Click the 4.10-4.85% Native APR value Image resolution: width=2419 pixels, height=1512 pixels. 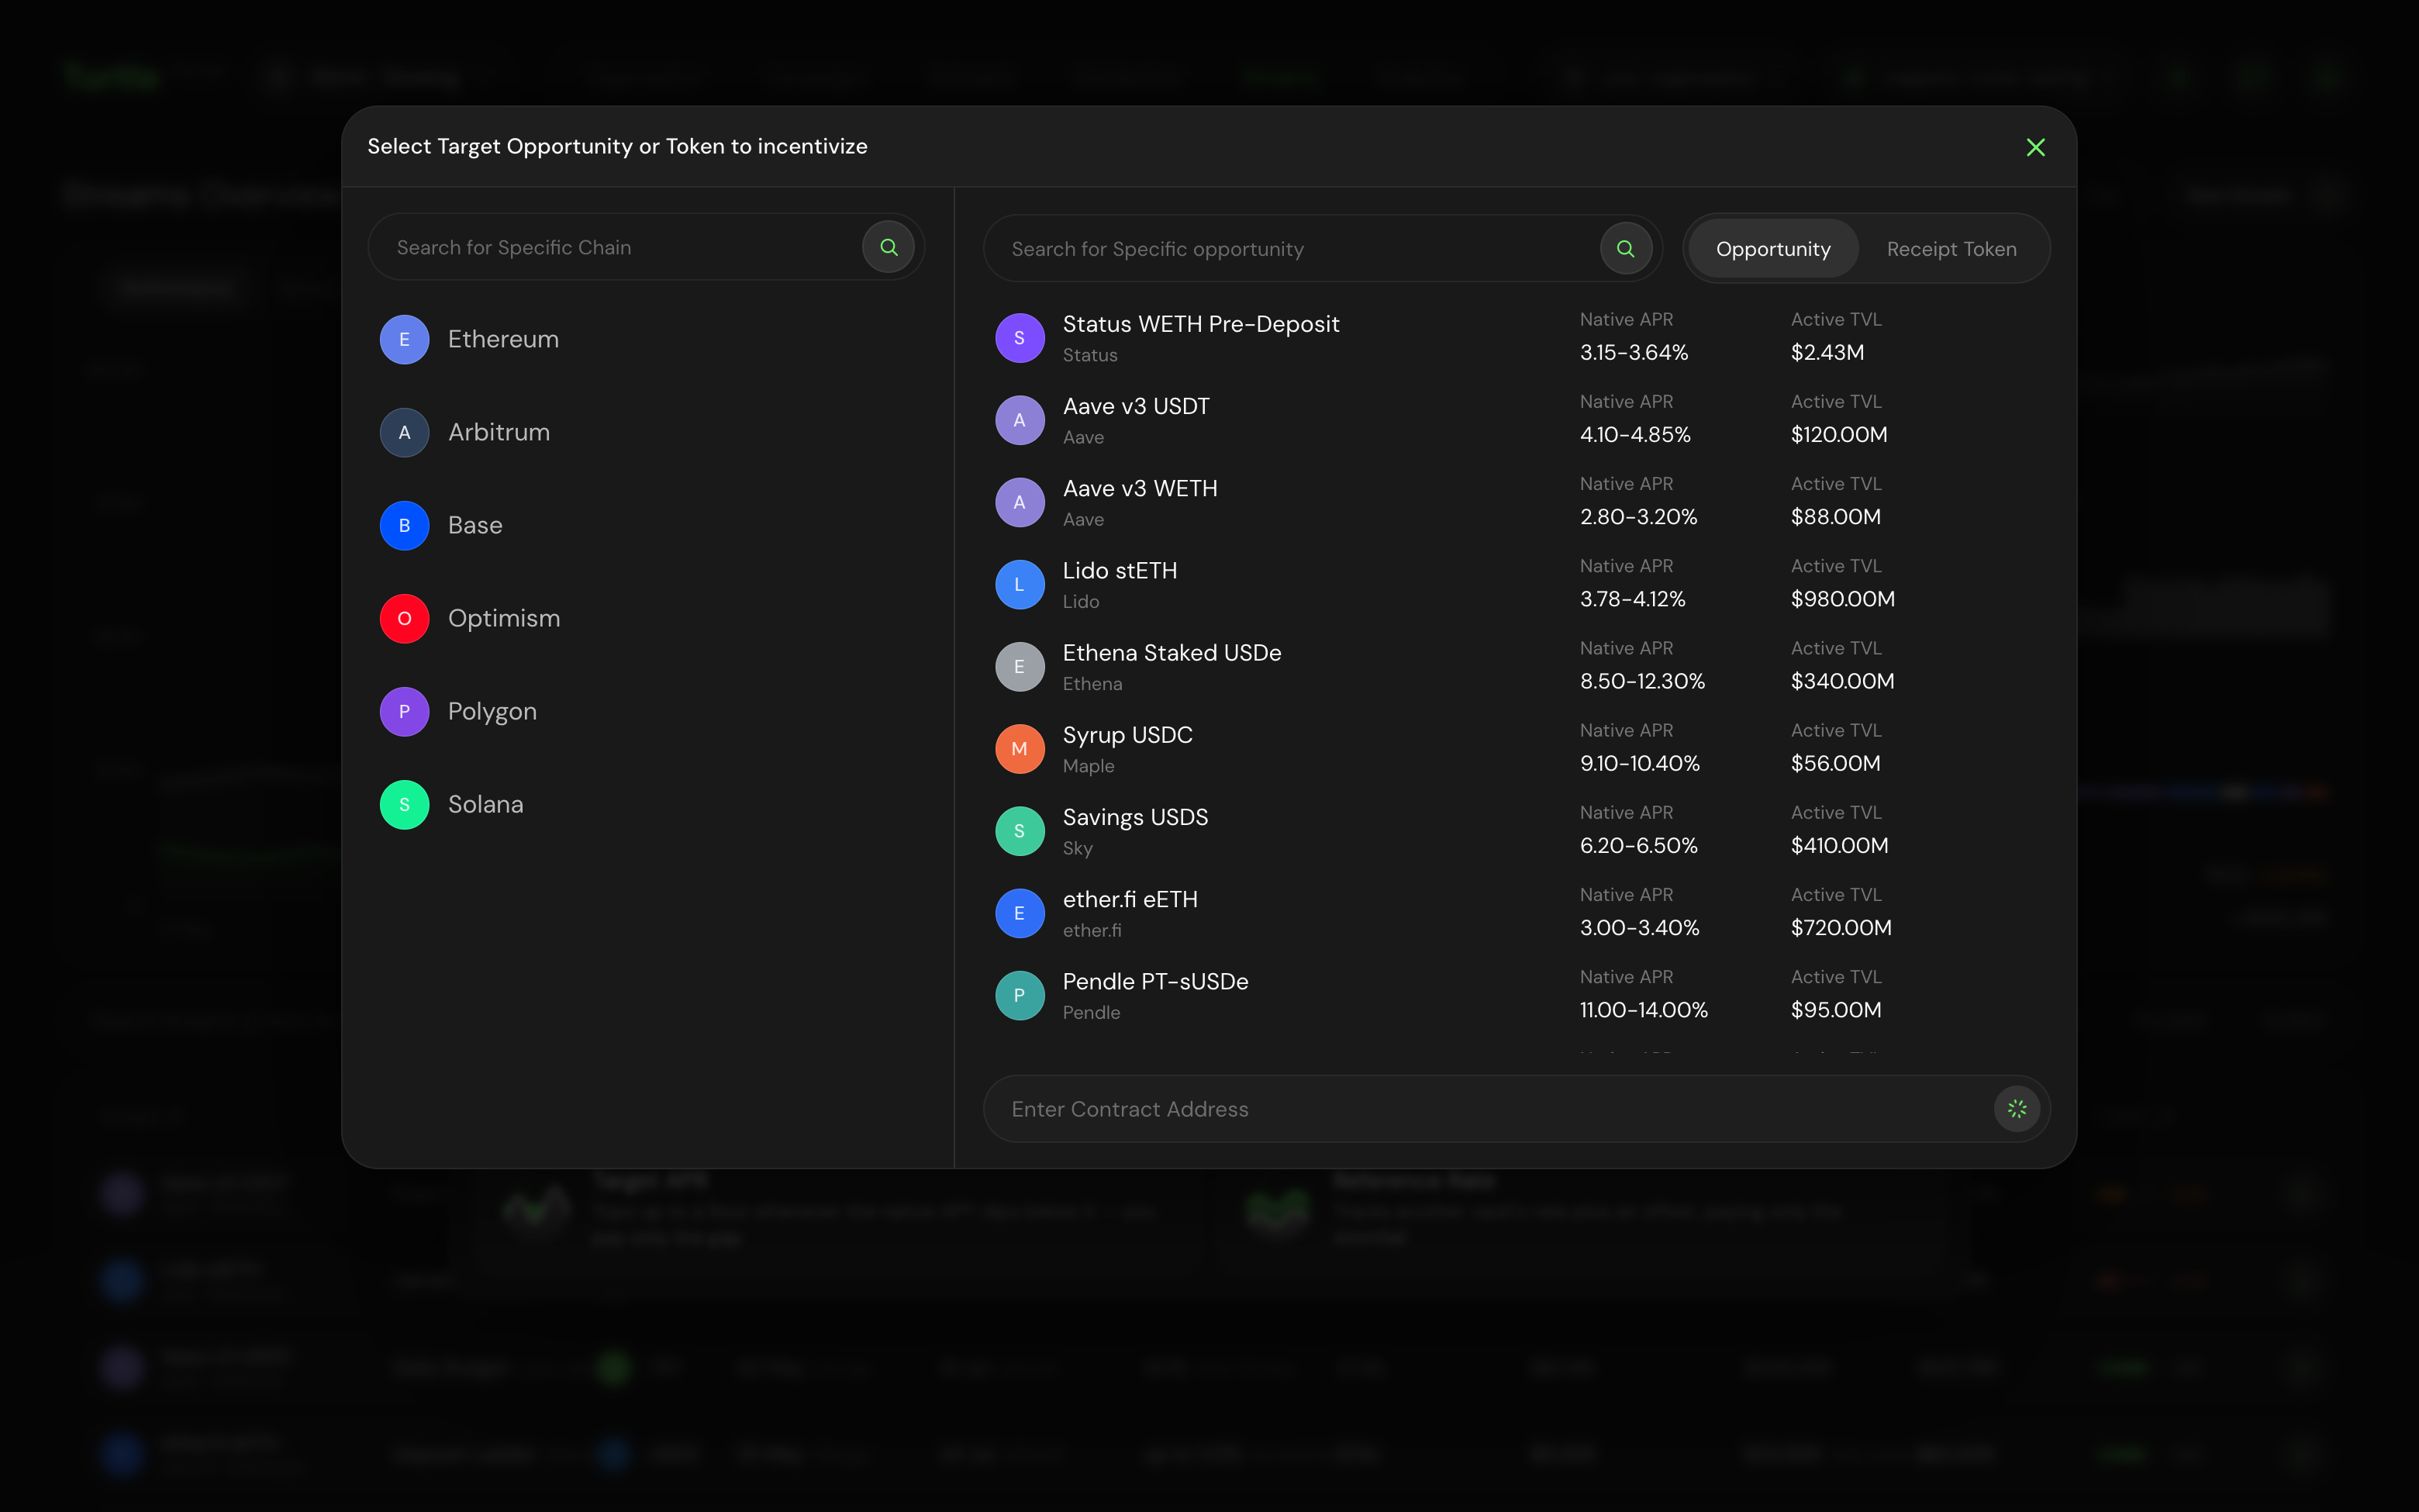(1634, 434)
